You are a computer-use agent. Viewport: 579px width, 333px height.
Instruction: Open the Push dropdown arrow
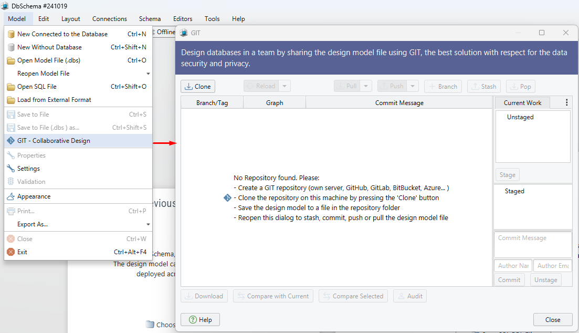pos(413,86)
